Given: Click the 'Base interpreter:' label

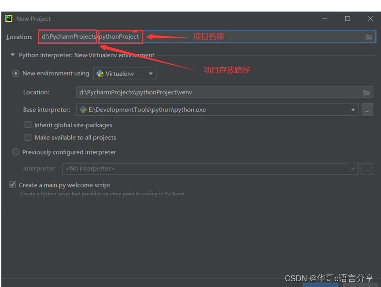Looking at the screenshot, I should click(46, 110).
